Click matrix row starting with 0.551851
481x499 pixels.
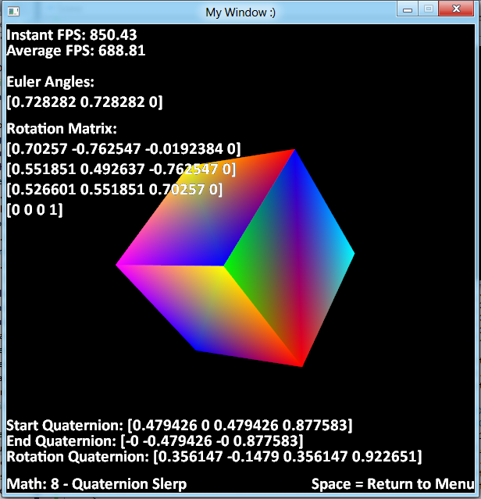point(121,169)
